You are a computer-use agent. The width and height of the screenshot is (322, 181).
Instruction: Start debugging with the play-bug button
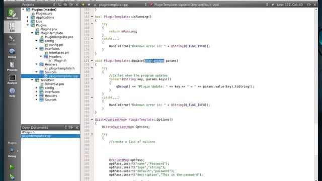click(x=12, y=176)
